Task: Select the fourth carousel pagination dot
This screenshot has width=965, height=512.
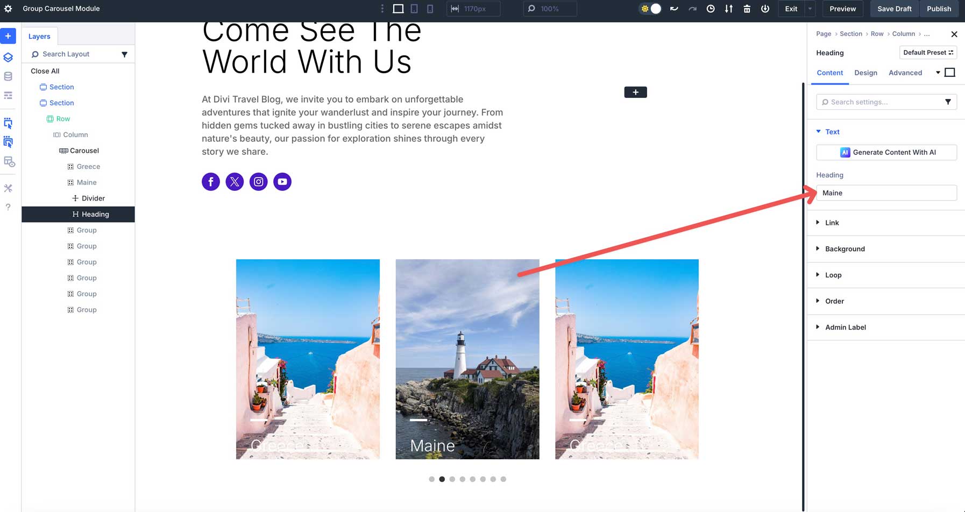Action: [x=463, y=479]
